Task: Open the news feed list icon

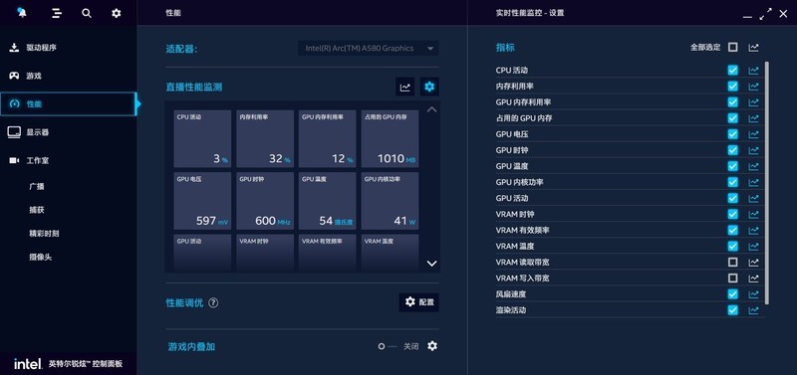Action: [x=57, y=13]
